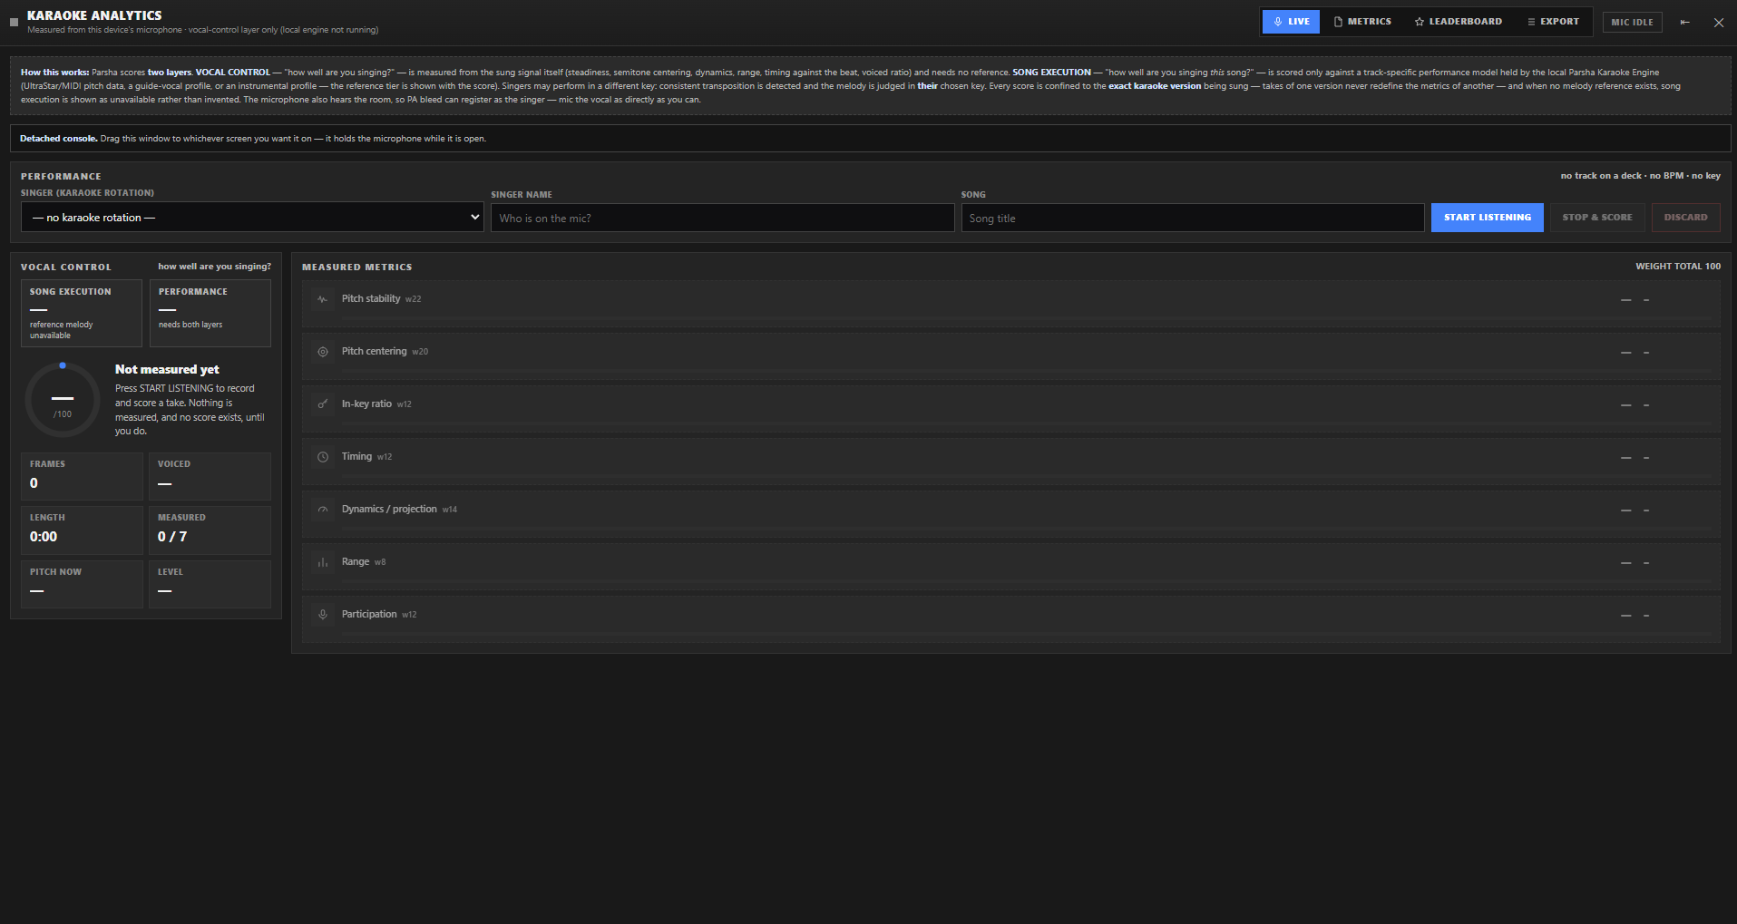
Task: Click the 'no track on a deck' status text
Action: [1640, 176]
